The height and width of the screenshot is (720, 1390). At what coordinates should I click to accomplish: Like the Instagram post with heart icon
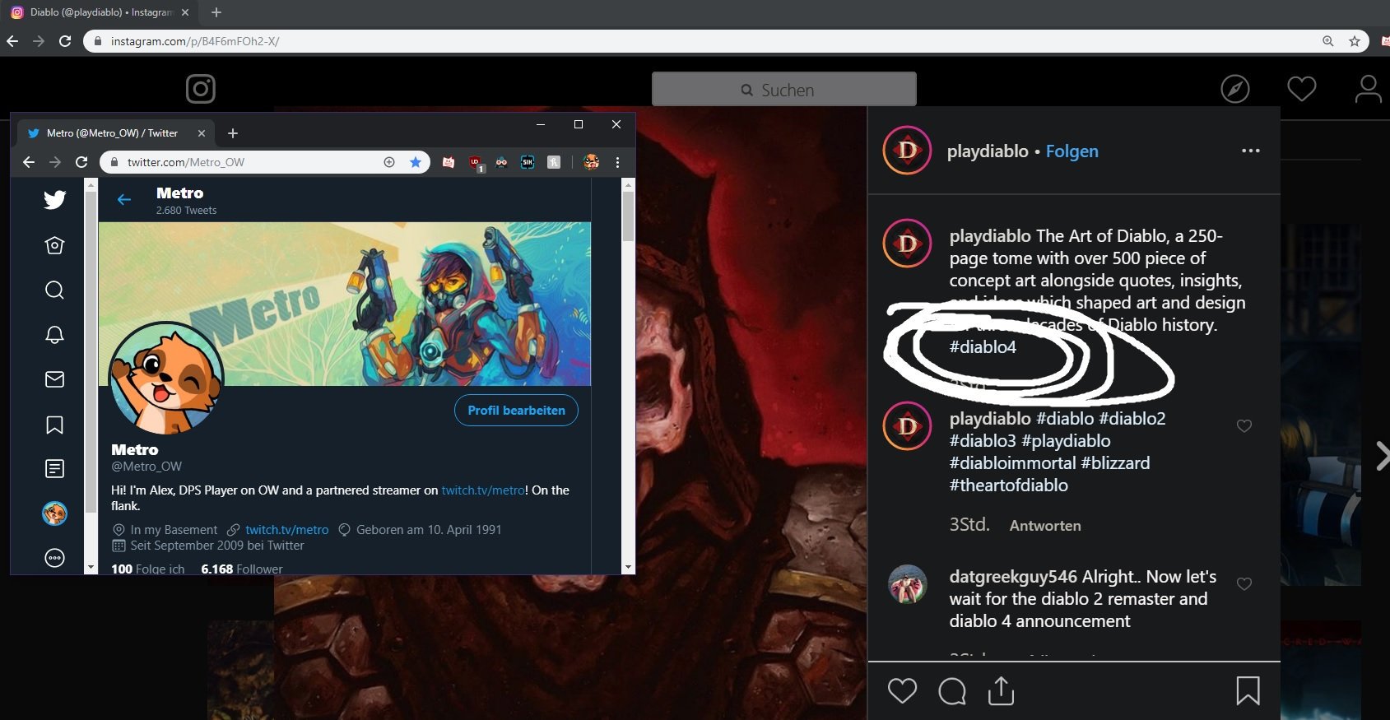(902, 691)
